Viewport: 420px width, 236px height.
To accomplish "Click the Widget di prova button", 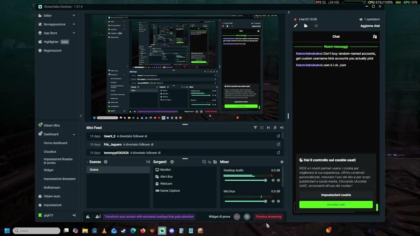I will click(x=220, y=217).
